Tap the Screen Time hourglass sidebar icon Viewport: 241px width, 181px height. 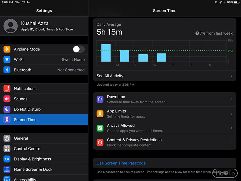pos(7,119)
